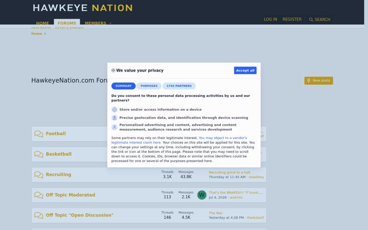368x230 pixels.
Task: Switch to the Summary tab in privacy dialog
Action: coord(124,86)
